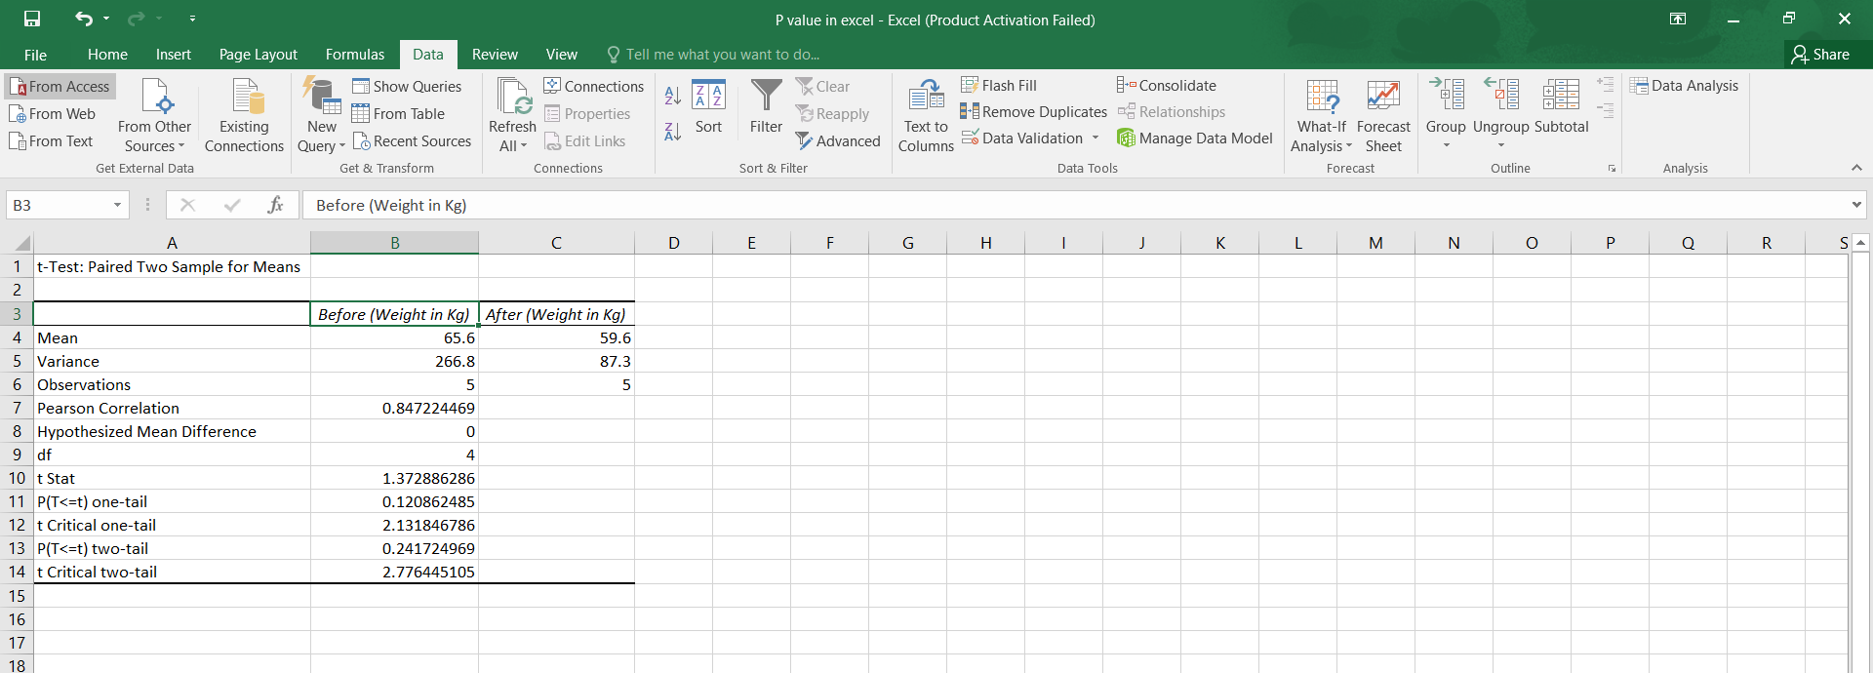Screen dimensions: 1873x673
Task: Sort A to Z ascending
Action: click(673, 96)
